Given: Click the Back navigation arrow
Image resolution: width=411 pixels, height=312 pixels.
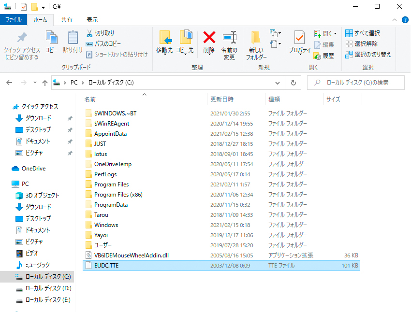Looking at the screenshot, I should (x=9, y=83).
